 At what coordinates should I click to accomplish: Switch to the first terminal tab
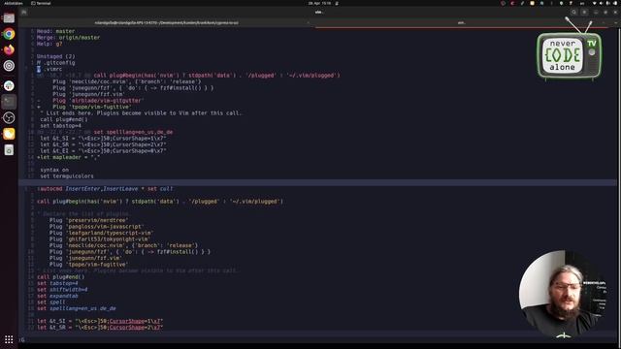tap(166, 22)
